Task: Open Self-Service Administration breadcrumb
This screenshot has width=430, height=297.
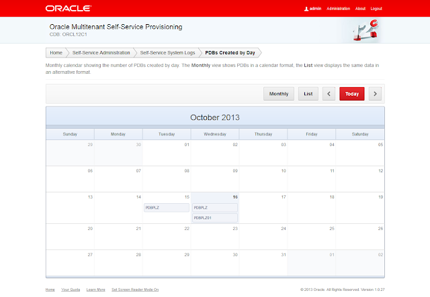Action: point(101,52)
